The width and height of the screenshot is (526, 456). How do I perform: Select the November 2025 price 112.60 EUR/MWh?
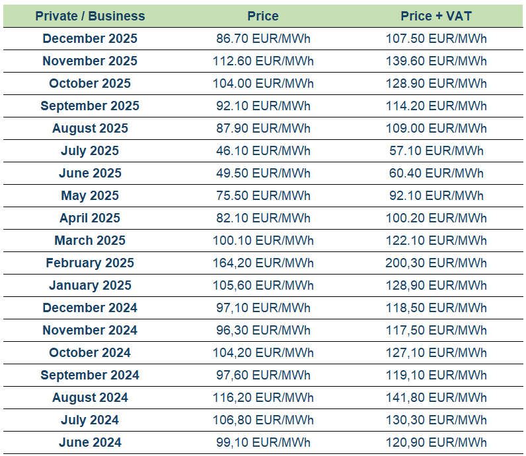pos(263,61)
